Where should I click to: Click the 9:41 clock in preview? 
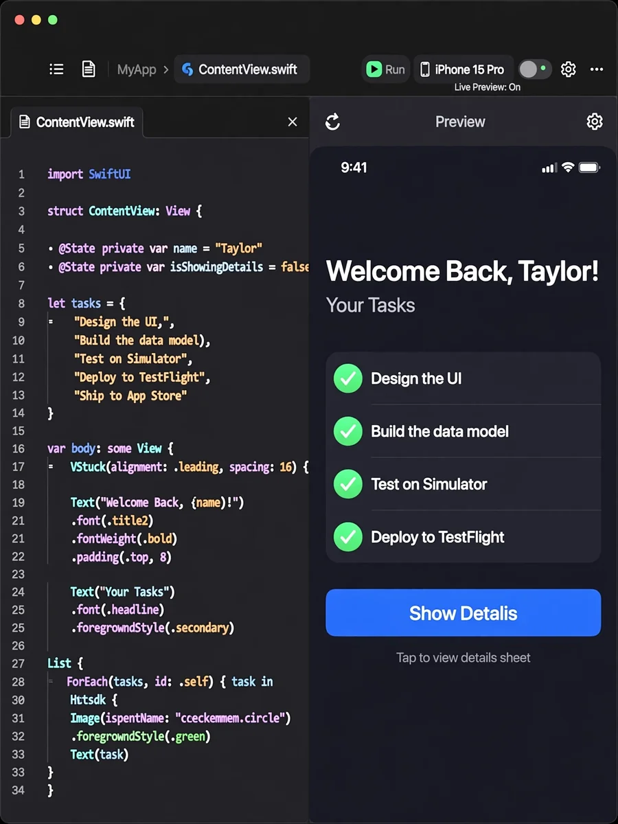click(354, 168)
